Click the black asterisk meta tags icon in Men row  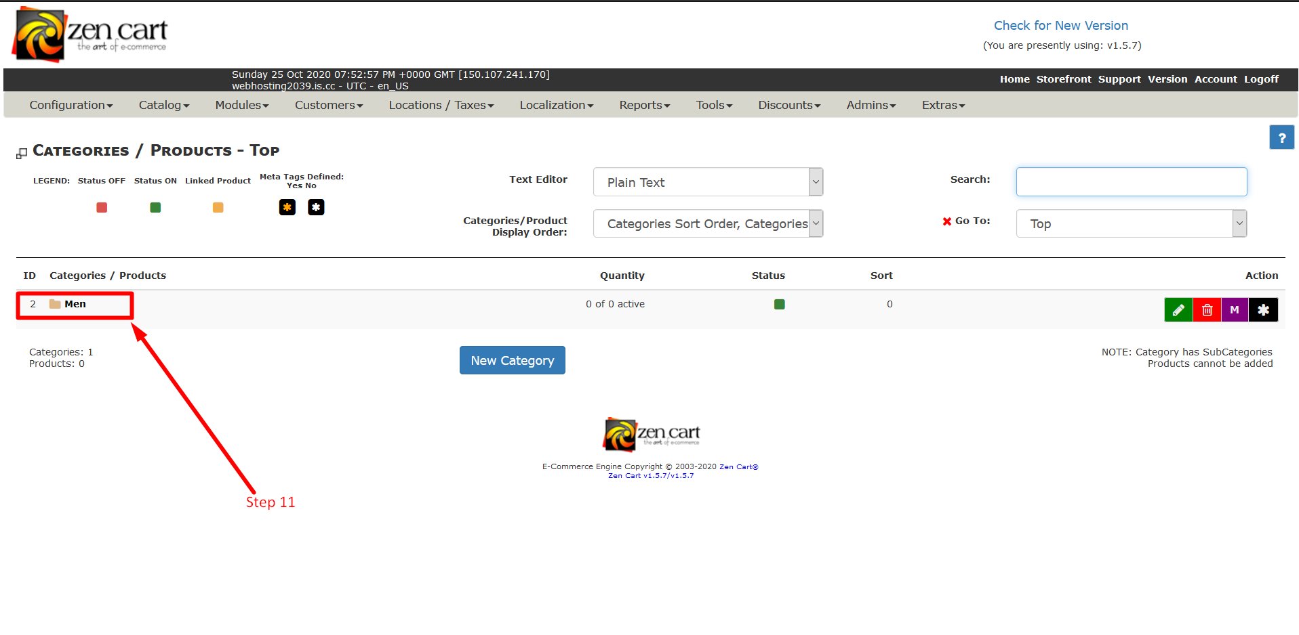1263,310
